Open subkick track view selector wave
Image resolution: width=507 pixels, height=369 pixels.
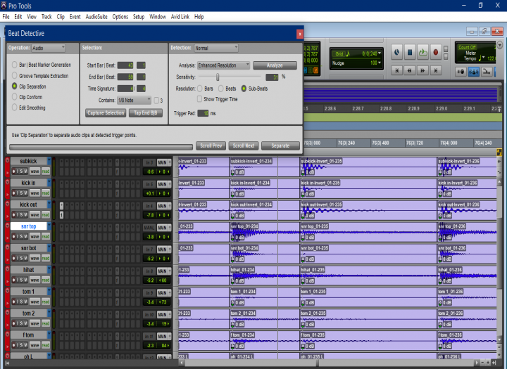point(35,171)
